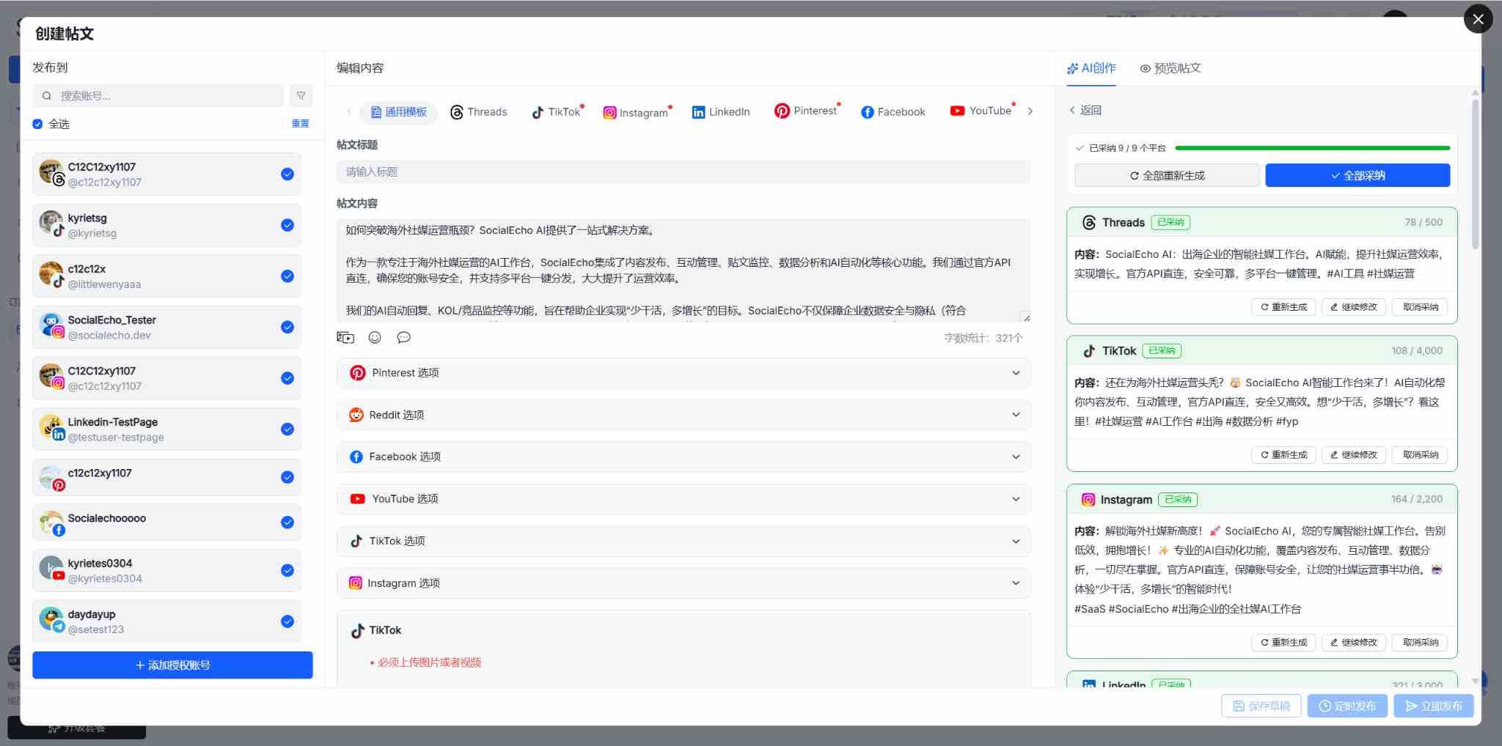Uncheck the Linkedin-TestPage account checkbox
Screen dimensions: 1502x746
pyautogui.click(x=287, y=429)
